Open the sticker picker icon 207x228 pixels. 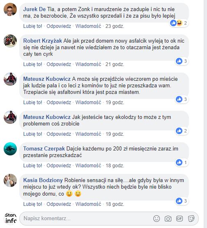(x=191, y=219)
